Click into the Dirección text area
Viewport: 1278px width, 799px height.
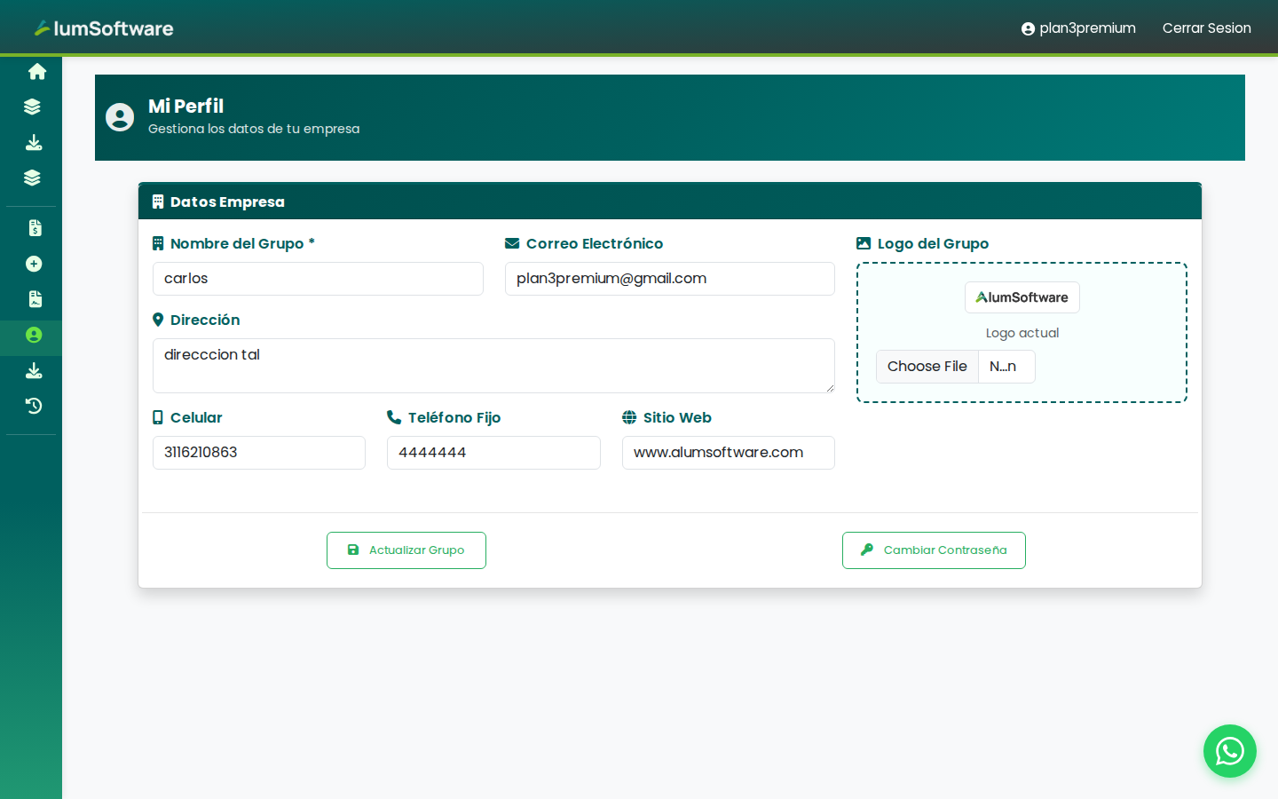click(493, 365)
